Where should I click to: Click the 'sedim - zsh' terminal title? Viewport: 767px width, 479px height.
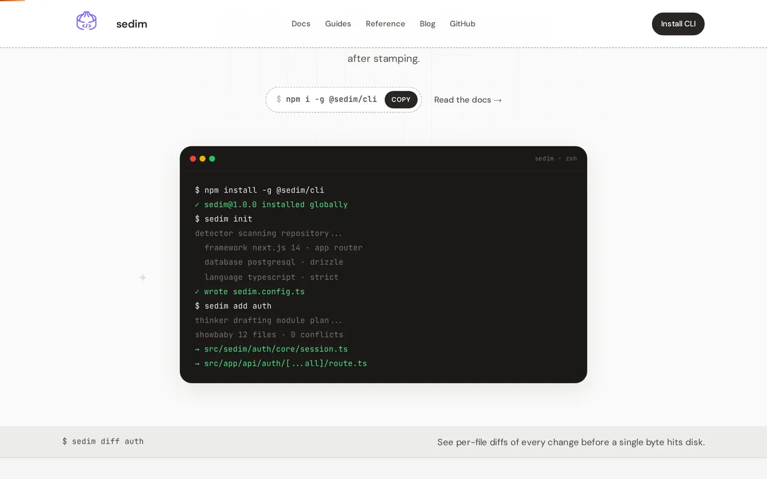point(555,158)
